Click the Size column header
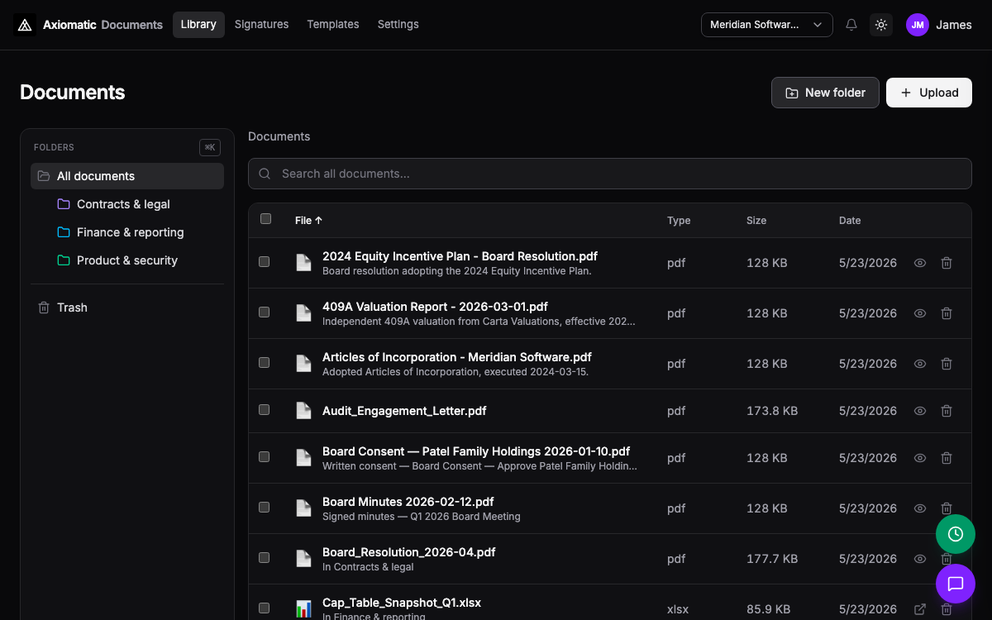The image size is (992, 620). pyautogui.click(x=756, y=221)
